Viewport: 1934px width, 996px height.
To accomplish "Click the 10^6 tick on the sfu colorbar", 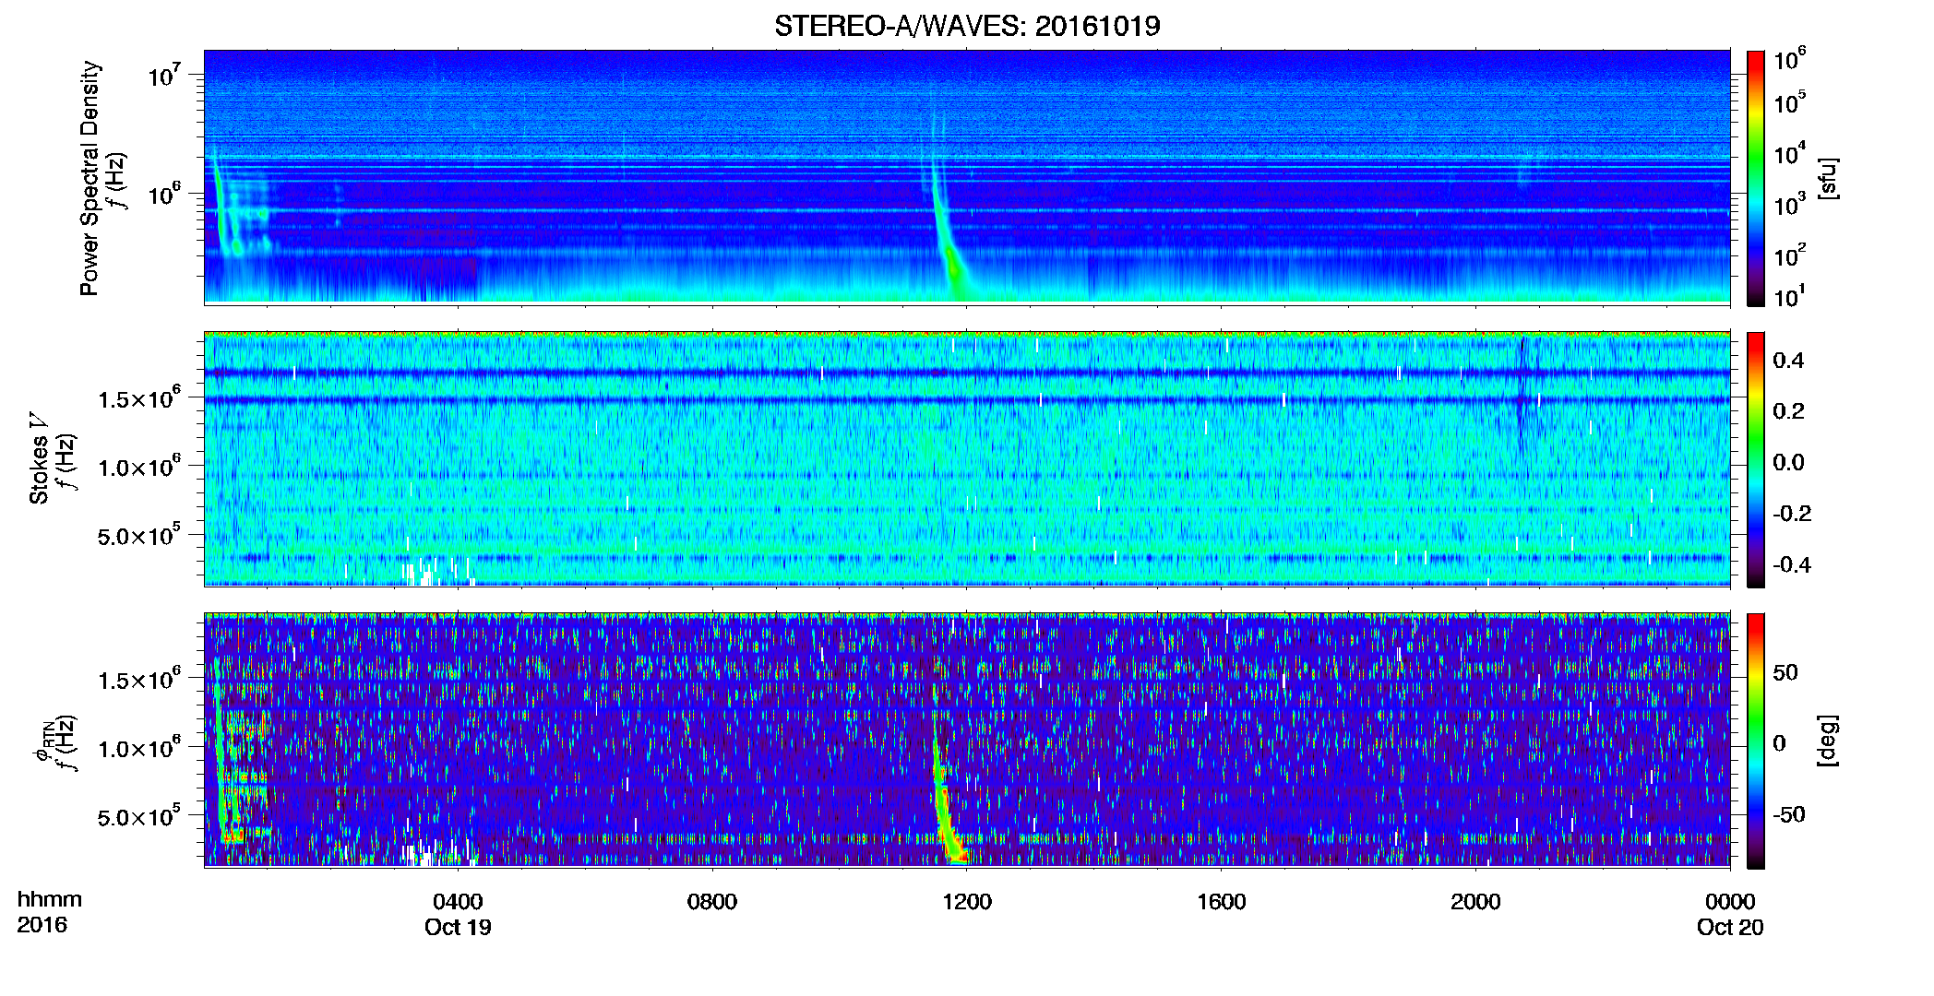I will [x=1789, y=59].
